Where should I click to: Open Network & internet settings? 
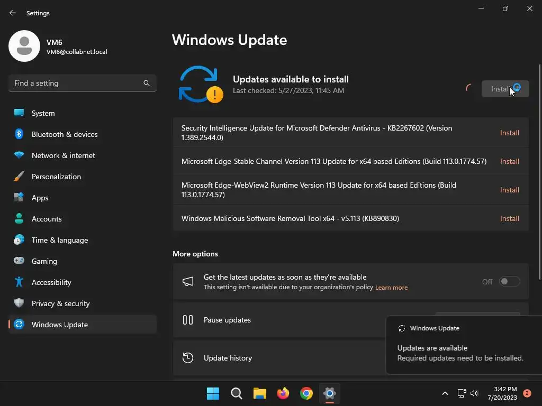(83, 155)
